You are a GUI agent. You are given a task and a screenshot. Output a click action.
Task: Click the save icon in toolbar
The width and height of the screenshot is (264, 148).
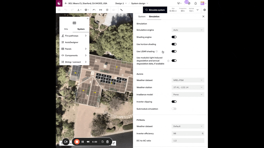[x=59, y=10]
